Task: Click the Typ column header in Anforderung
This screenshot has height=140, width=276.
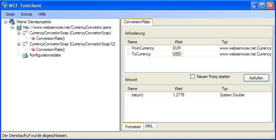Action: [x=245, y=42]
